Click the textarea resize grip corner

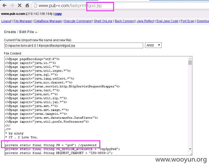click(x=191, y=154)
